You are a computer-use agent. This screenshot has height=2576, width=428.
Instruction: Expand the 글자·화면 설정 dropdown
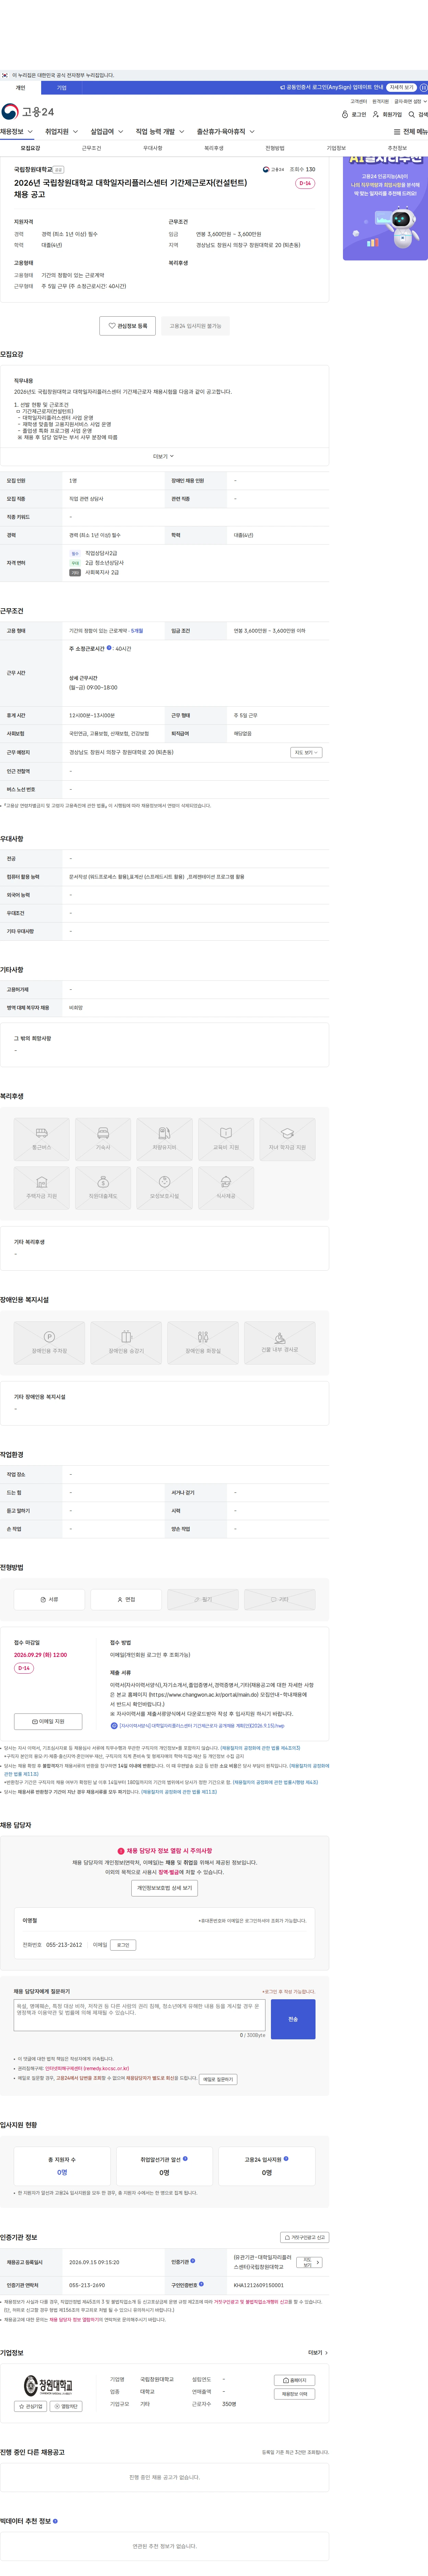[x=410, y=101]
